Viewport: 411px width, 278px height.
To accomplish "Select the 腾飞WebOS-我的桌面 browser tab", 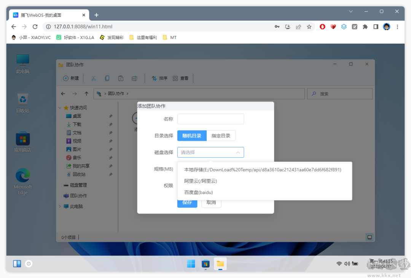I will tap(49, 15).
